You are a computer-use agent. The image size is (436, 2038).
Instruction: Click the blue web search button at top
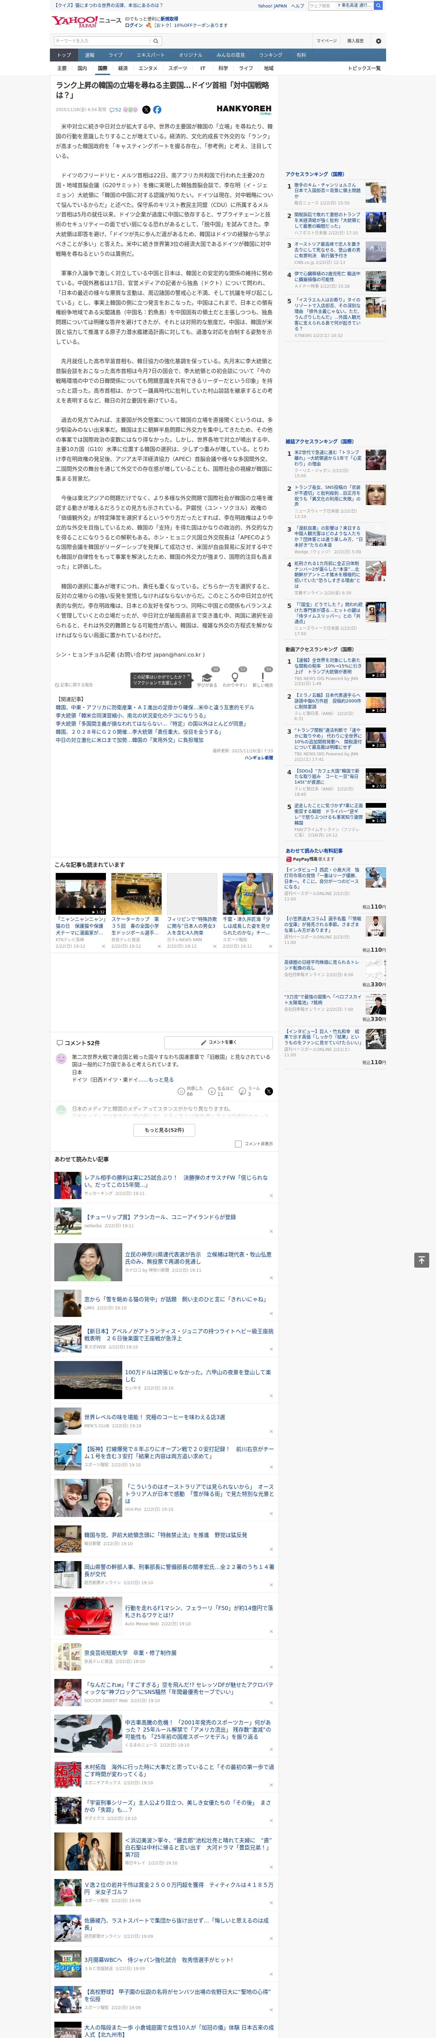[x=378, y=5]
